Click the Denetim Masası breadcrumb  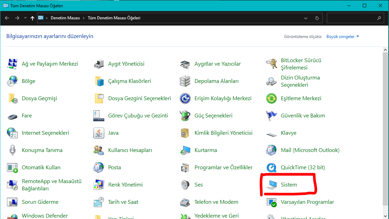point(65,18)
